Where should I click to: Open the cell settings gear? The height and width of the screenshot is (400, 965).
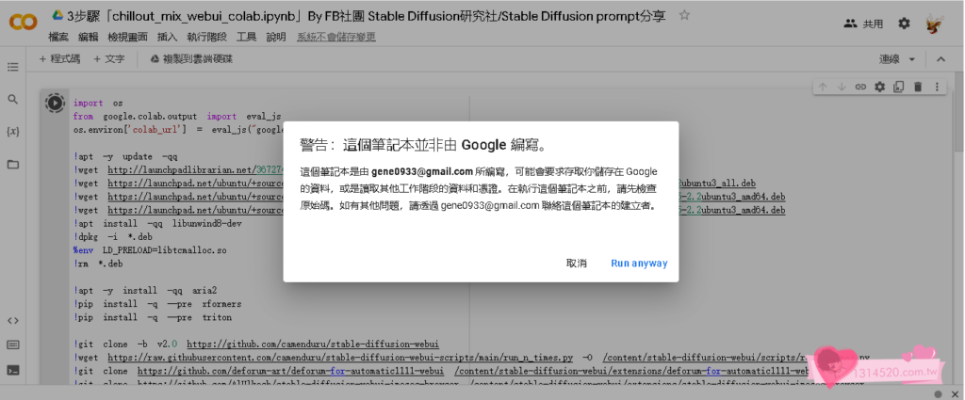pyautogui.click(x=880, y=87)
